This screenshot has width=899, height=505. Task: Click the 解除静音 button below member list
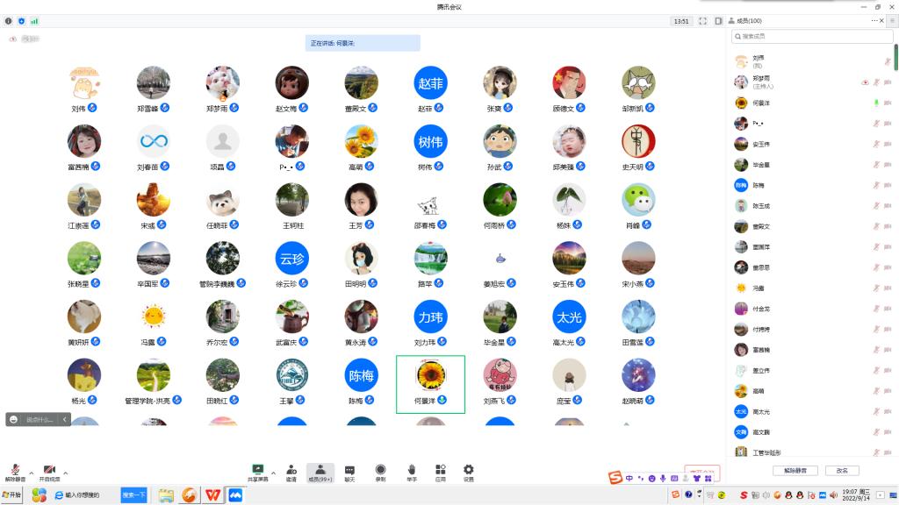coord(795,470)
